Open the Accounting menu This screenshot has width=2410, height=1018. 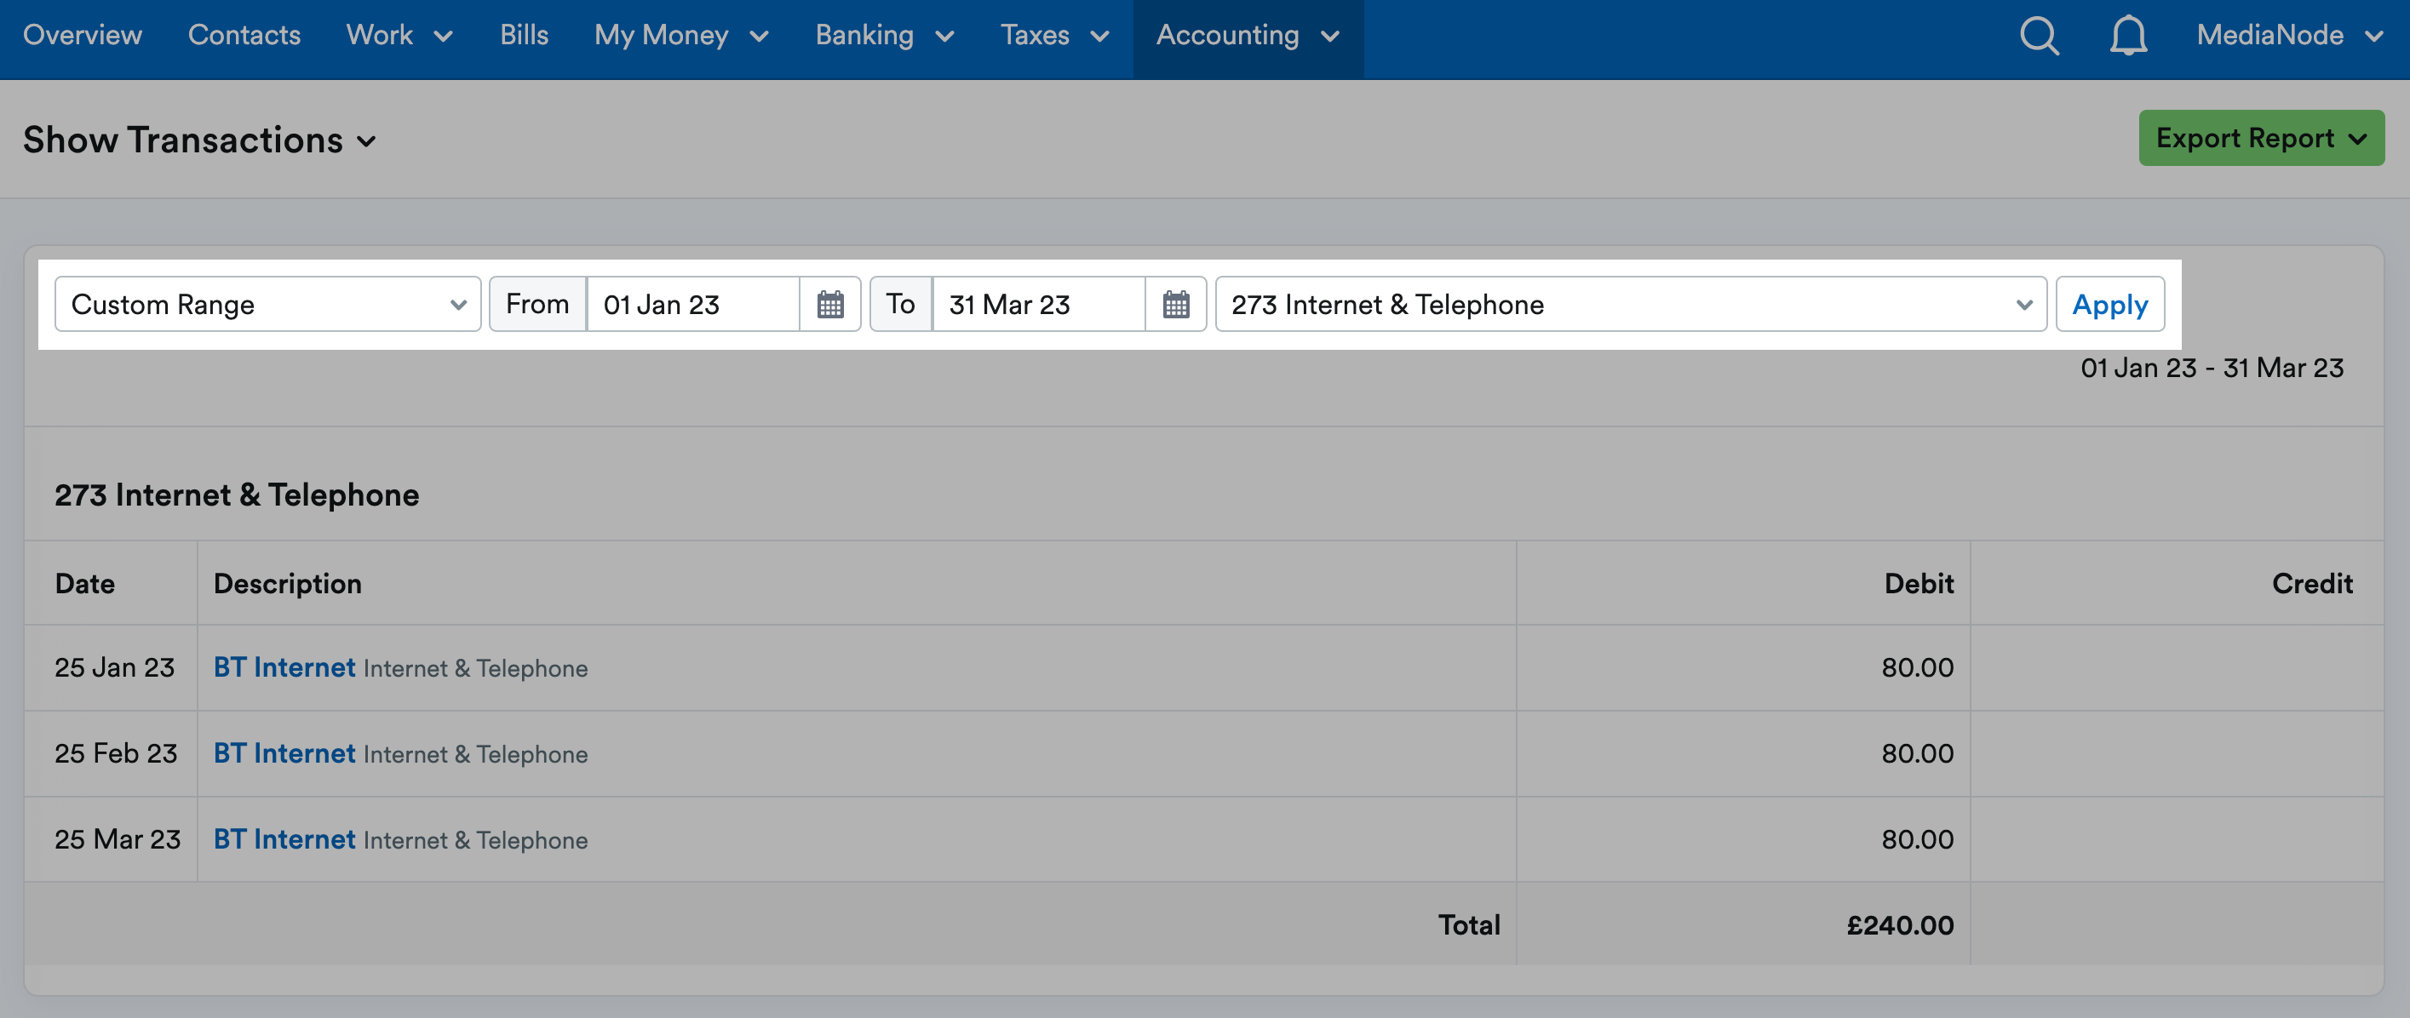1247,36
